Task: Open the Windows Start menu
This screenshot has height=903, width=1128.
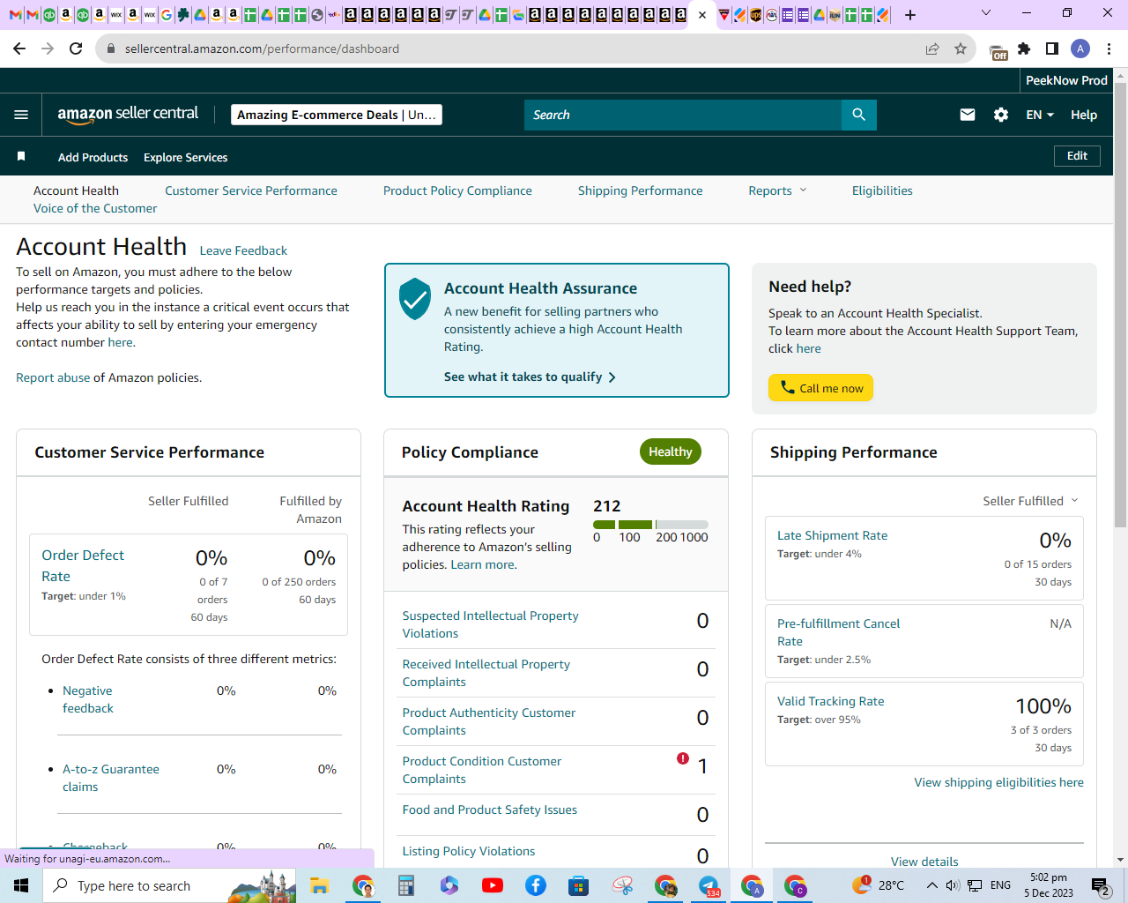Action: click(x=21, y=885)
